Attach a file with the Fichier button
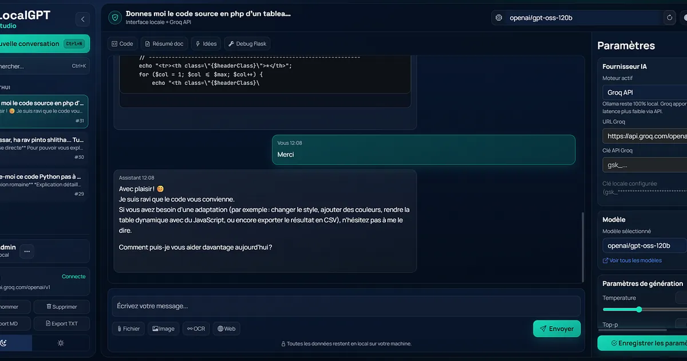687x361 pixels. (128, 329)
